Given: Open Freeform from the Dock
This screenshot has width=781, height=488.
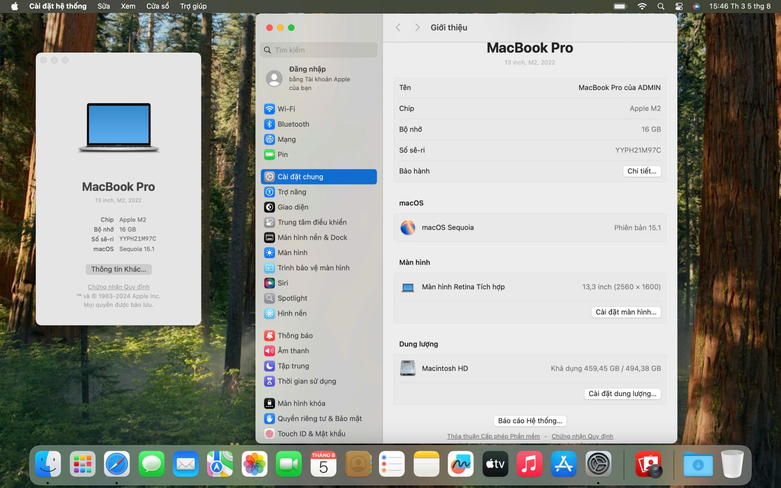Looking at the screenshot, I should [x=461, y=464].
